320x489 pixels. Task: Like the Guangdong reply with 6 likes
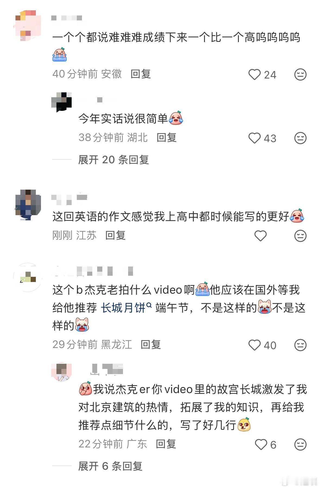click(261, 444)
